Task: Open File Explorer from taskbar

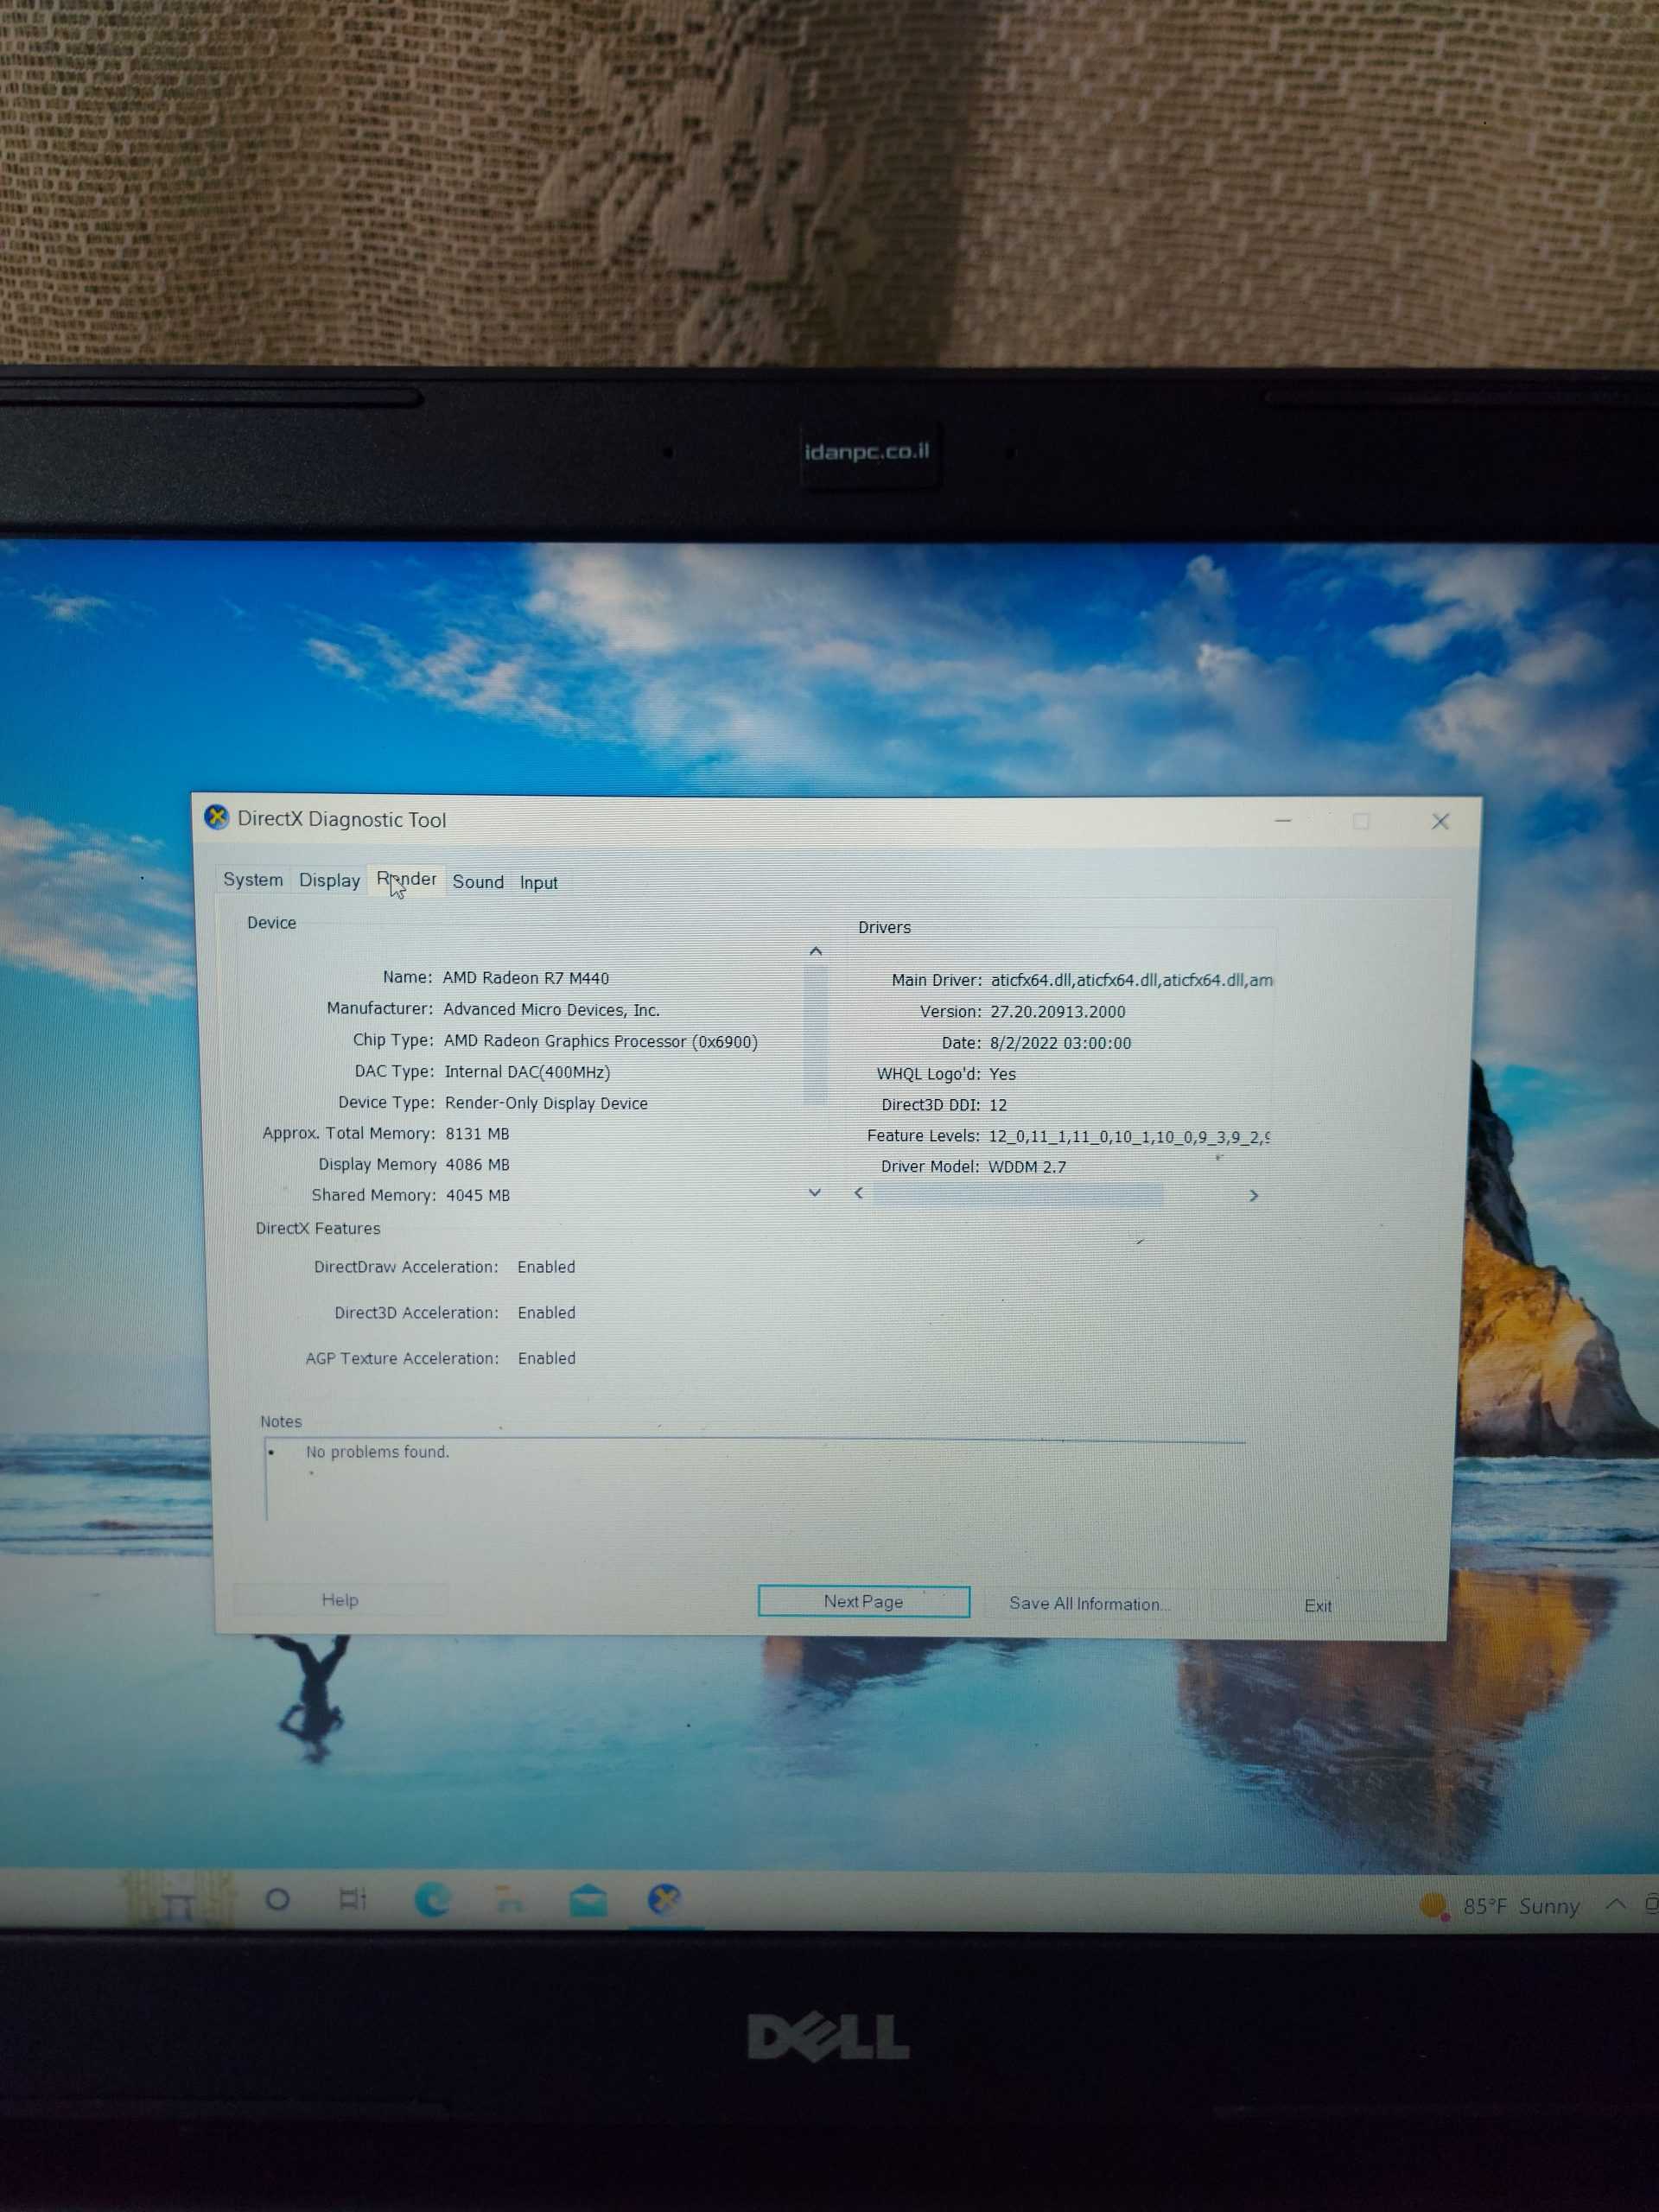Action: pyautogui.click(x=509, y=1899)
